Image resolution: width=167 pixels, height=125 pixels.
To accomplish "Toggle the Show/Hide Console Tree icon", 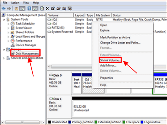I will coord(22,9).
